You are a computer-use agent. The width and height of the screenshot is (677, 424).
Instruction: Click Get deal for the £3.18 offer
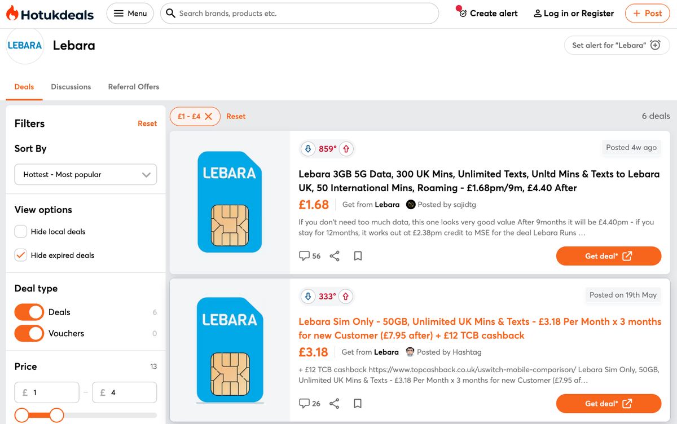click(609, 404)
